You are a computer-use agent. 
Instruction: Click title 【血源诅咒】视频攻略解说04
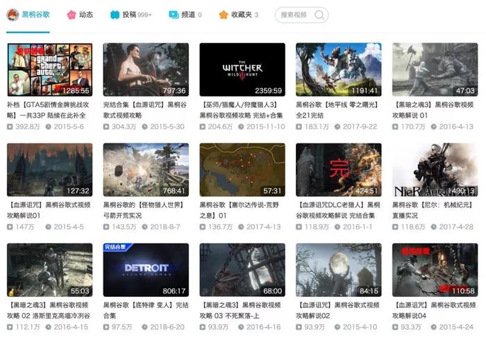(x=434, y=310)
